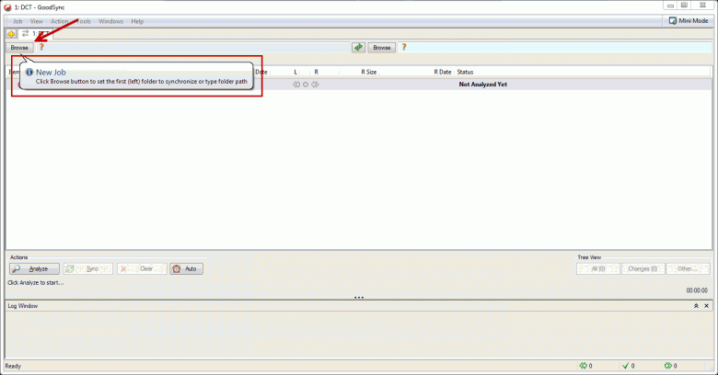This screenshot has width=718, height=375.
Task: Click the right folder Browse button
Action: (x=381, y=48)
